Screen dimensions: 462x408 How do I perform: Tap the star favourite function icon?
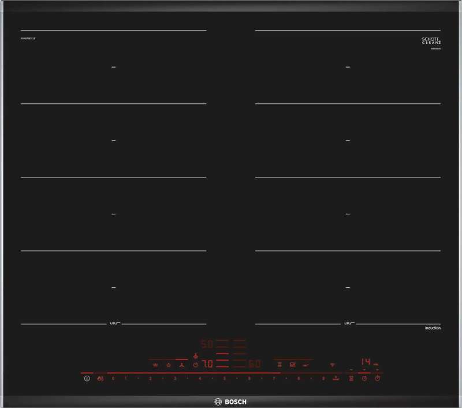tap(169, 365)
